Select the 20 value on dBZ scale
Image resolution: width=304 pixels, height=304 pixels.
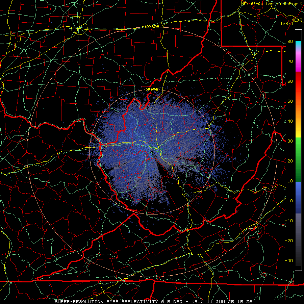pos(290,161)
